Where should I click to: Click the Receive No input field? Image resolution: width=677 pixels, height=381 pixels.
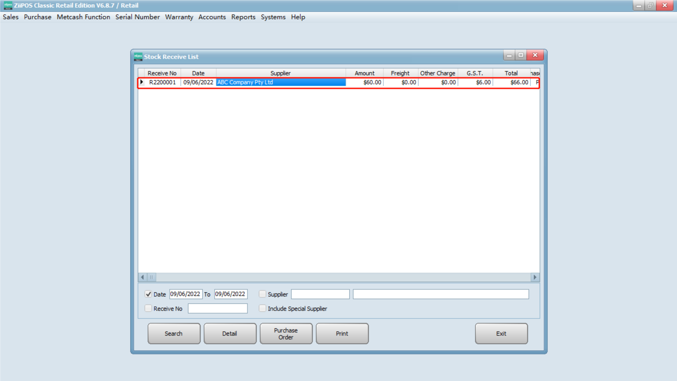[x=218, y=308]
